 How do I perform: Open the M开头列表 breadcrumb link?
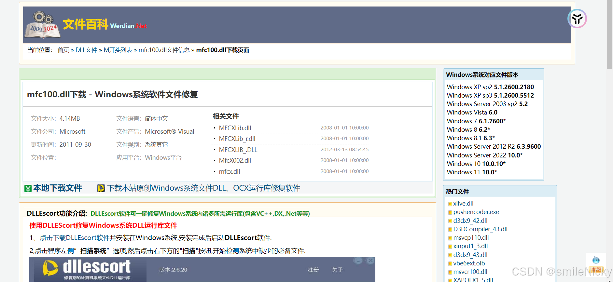click(x=118, y=50)
